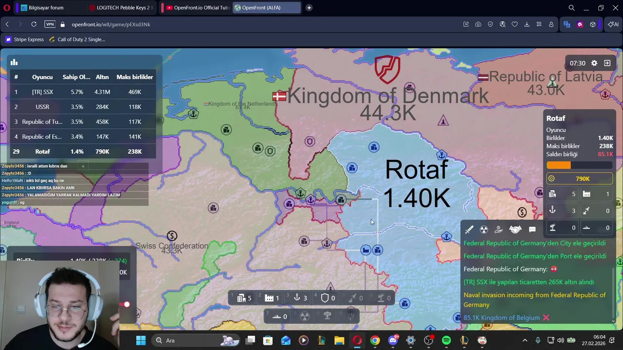Switch to LOGITECH Pebble Keys 2 tab
Screen dimensions: 623x350
pos(122,8)
